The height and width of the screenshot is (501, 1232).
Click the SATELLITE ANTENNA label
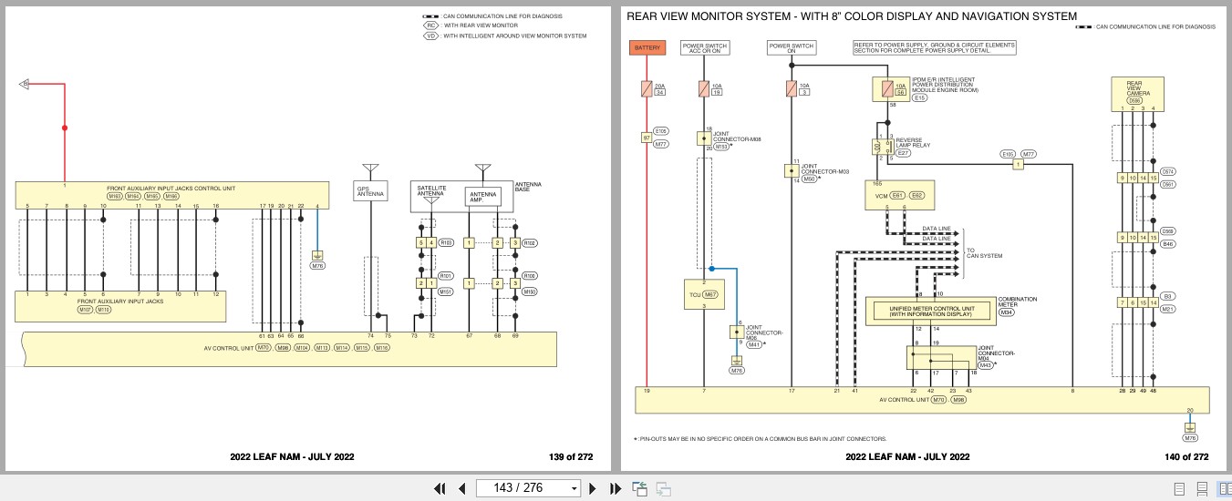(430, 192)
